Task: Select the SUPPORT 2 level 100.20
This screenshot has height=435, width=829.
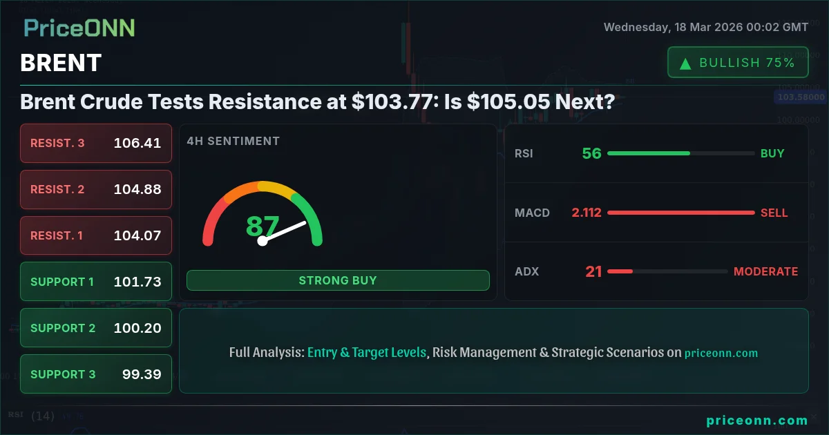Action: pos(96,328)
